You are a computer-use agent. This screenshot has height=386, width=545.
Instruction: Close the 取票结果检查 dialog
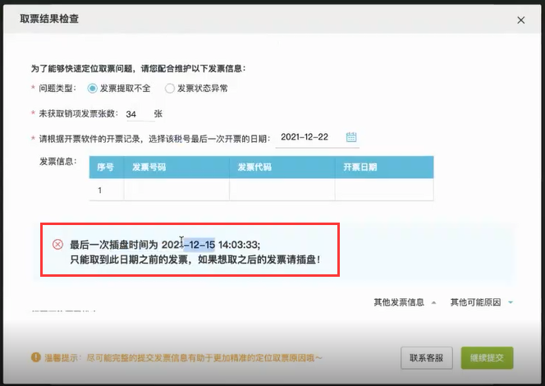click(520, 21)
